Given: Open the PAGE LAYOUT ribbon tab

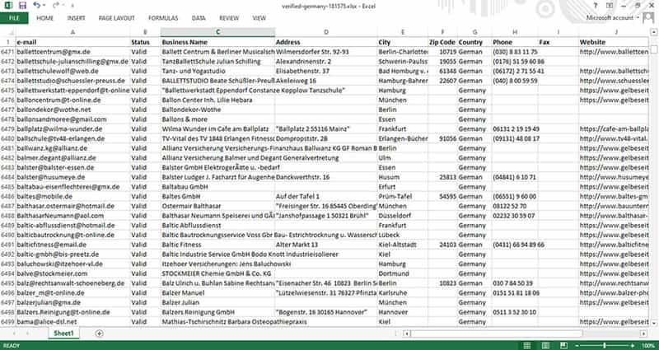Looking at the screenshot, I should pyautogui.click(x=117, y=18).
